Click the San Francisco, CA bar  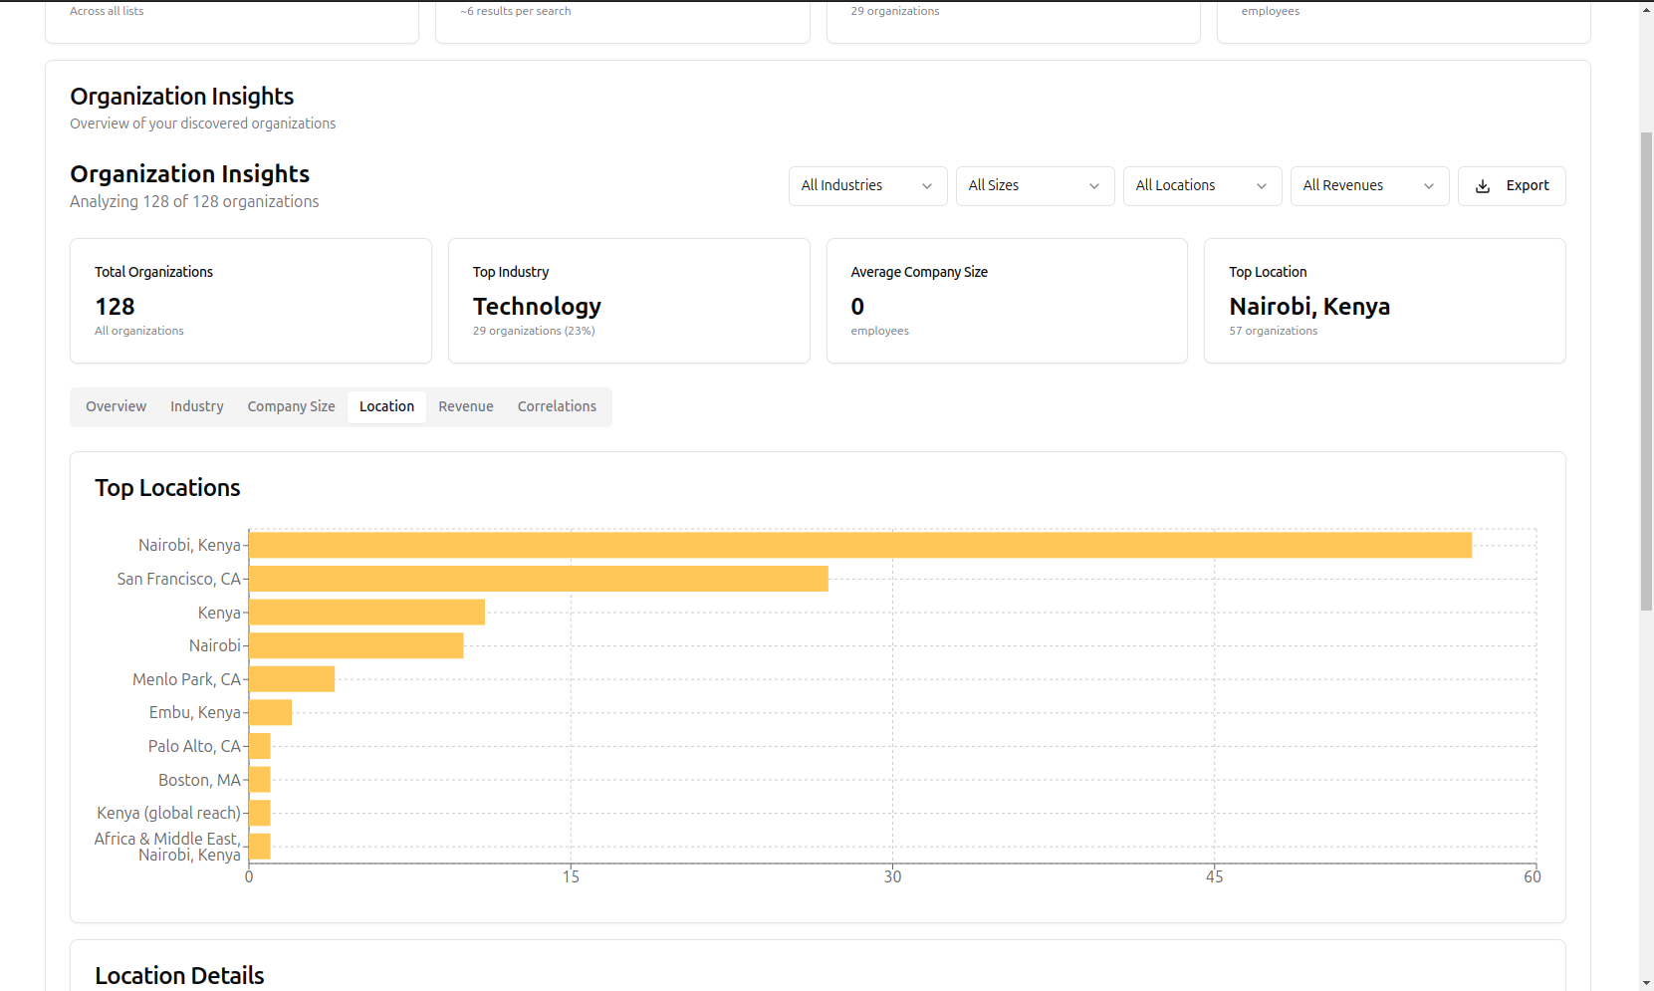coord(539,579)
